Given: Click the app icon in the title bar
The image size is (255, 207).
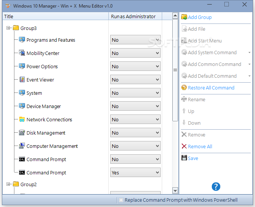Looking at the screenshot, I should 8,6.
